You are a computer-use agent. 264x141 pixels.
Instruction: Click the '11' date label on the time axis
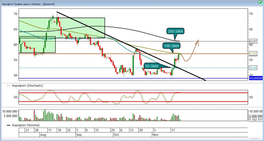(50, 130)
